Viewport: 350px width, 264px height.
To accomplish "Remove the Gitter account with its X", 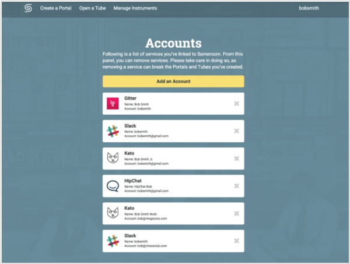I will point(237,104).
